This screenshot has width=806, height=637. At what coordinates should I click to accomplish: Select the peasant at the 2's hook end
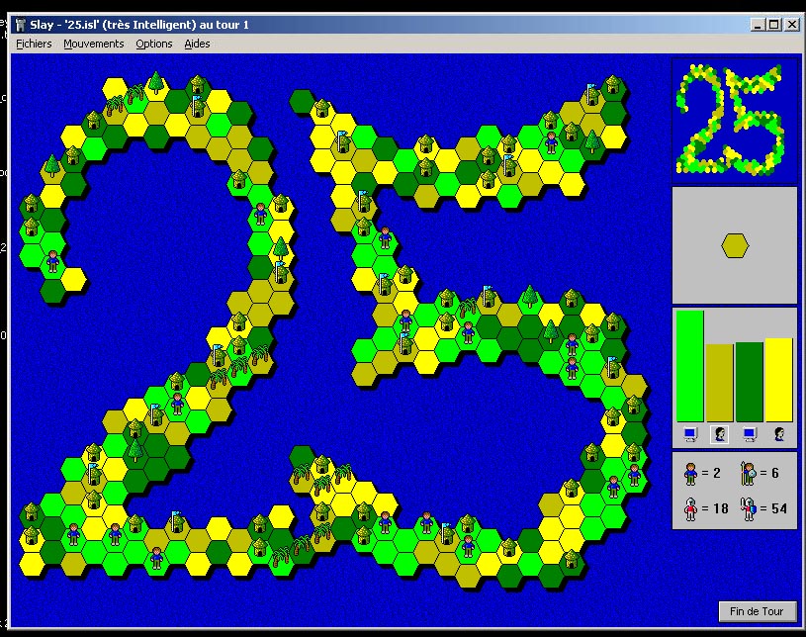53,261
